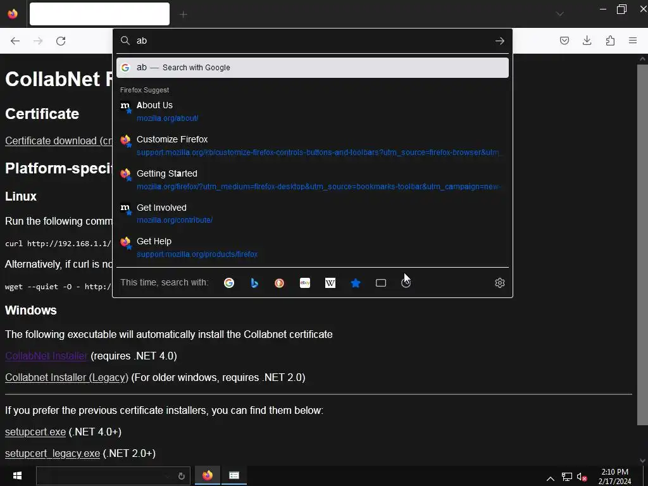
Task: Download the CollabNet Installer link
Action: (x=46, y=356)
